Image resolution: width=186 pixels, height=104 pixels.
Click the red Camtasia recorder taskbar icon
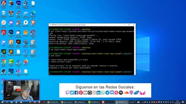103,102
